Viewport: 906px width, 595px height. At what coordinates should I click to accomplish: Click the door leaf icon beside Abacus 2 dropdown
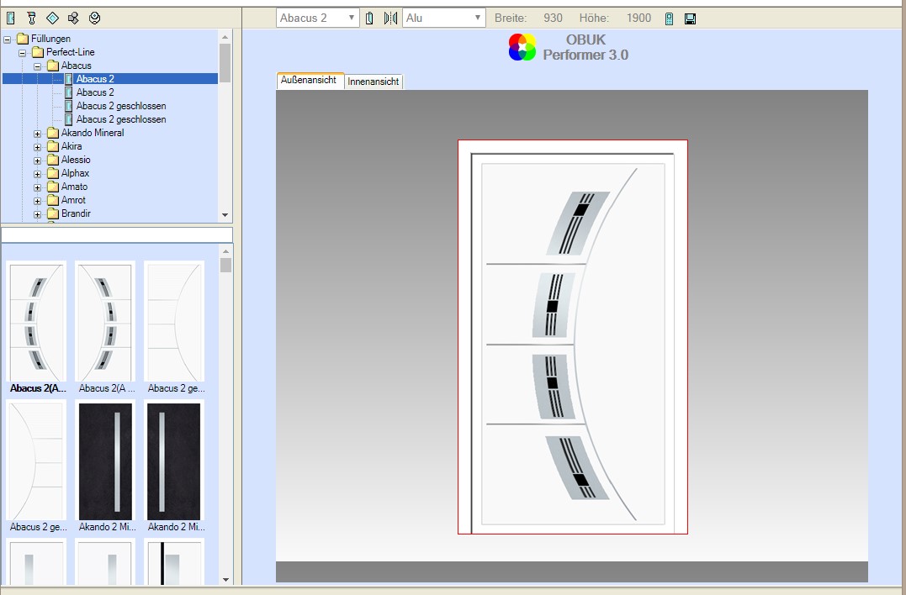coord(370,18)
